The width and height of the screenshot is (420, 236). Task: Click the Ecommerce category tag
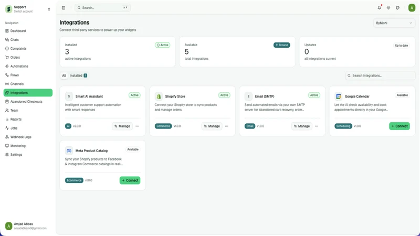click(x=74, y=180)
